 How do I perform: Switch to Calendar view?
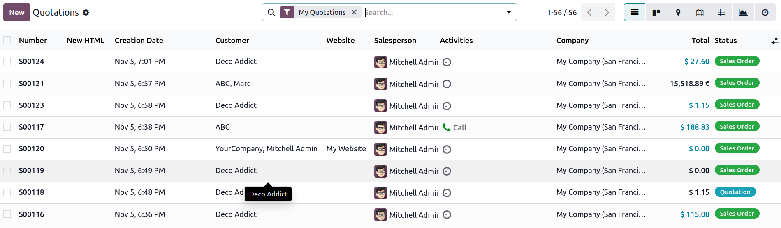point(700,12)
